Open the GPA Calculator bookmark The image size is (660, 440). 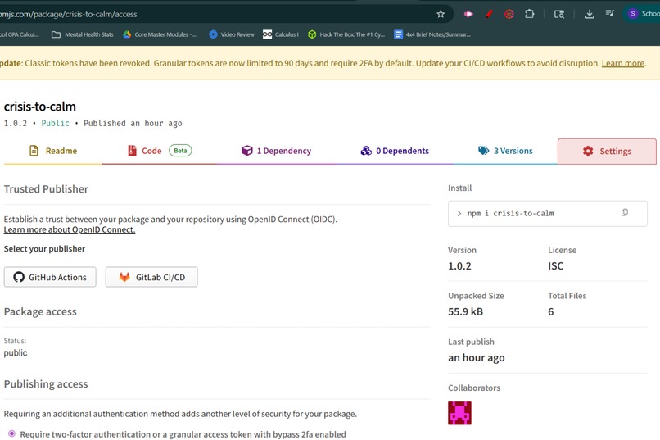[x=20, y=34]
